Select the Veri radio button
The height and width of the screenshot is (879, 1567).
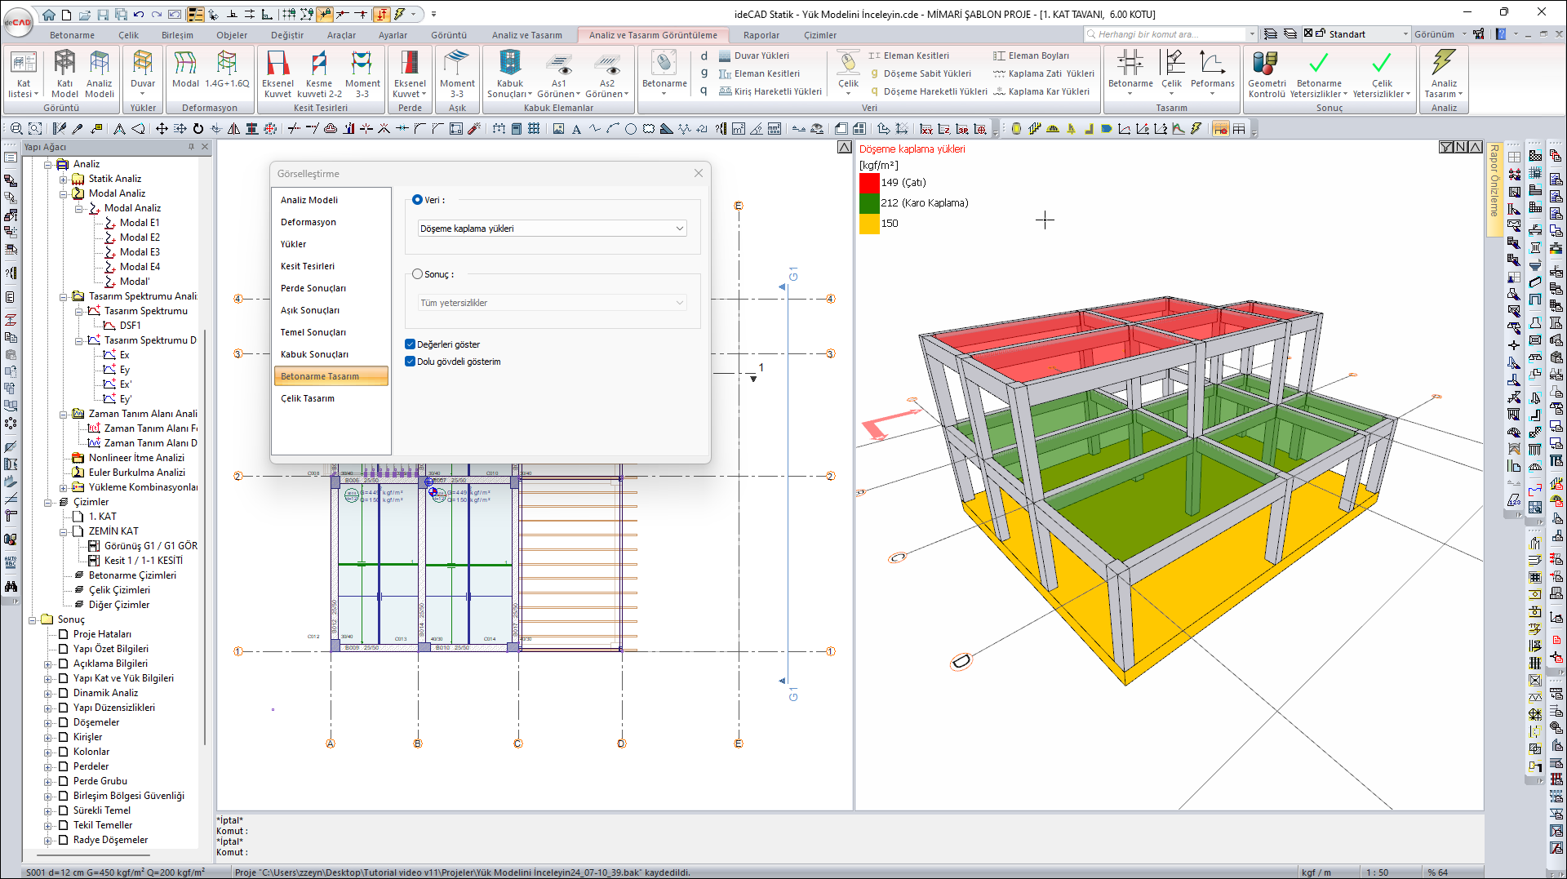[418, 200]
